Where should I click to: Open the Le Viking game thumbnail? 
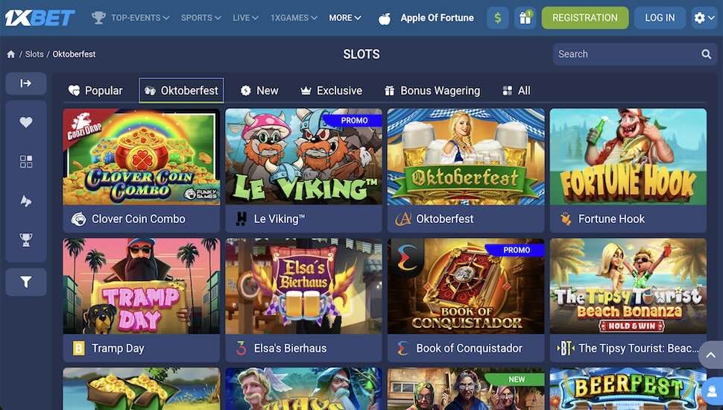pyautogui.click(x=303, y=157)
